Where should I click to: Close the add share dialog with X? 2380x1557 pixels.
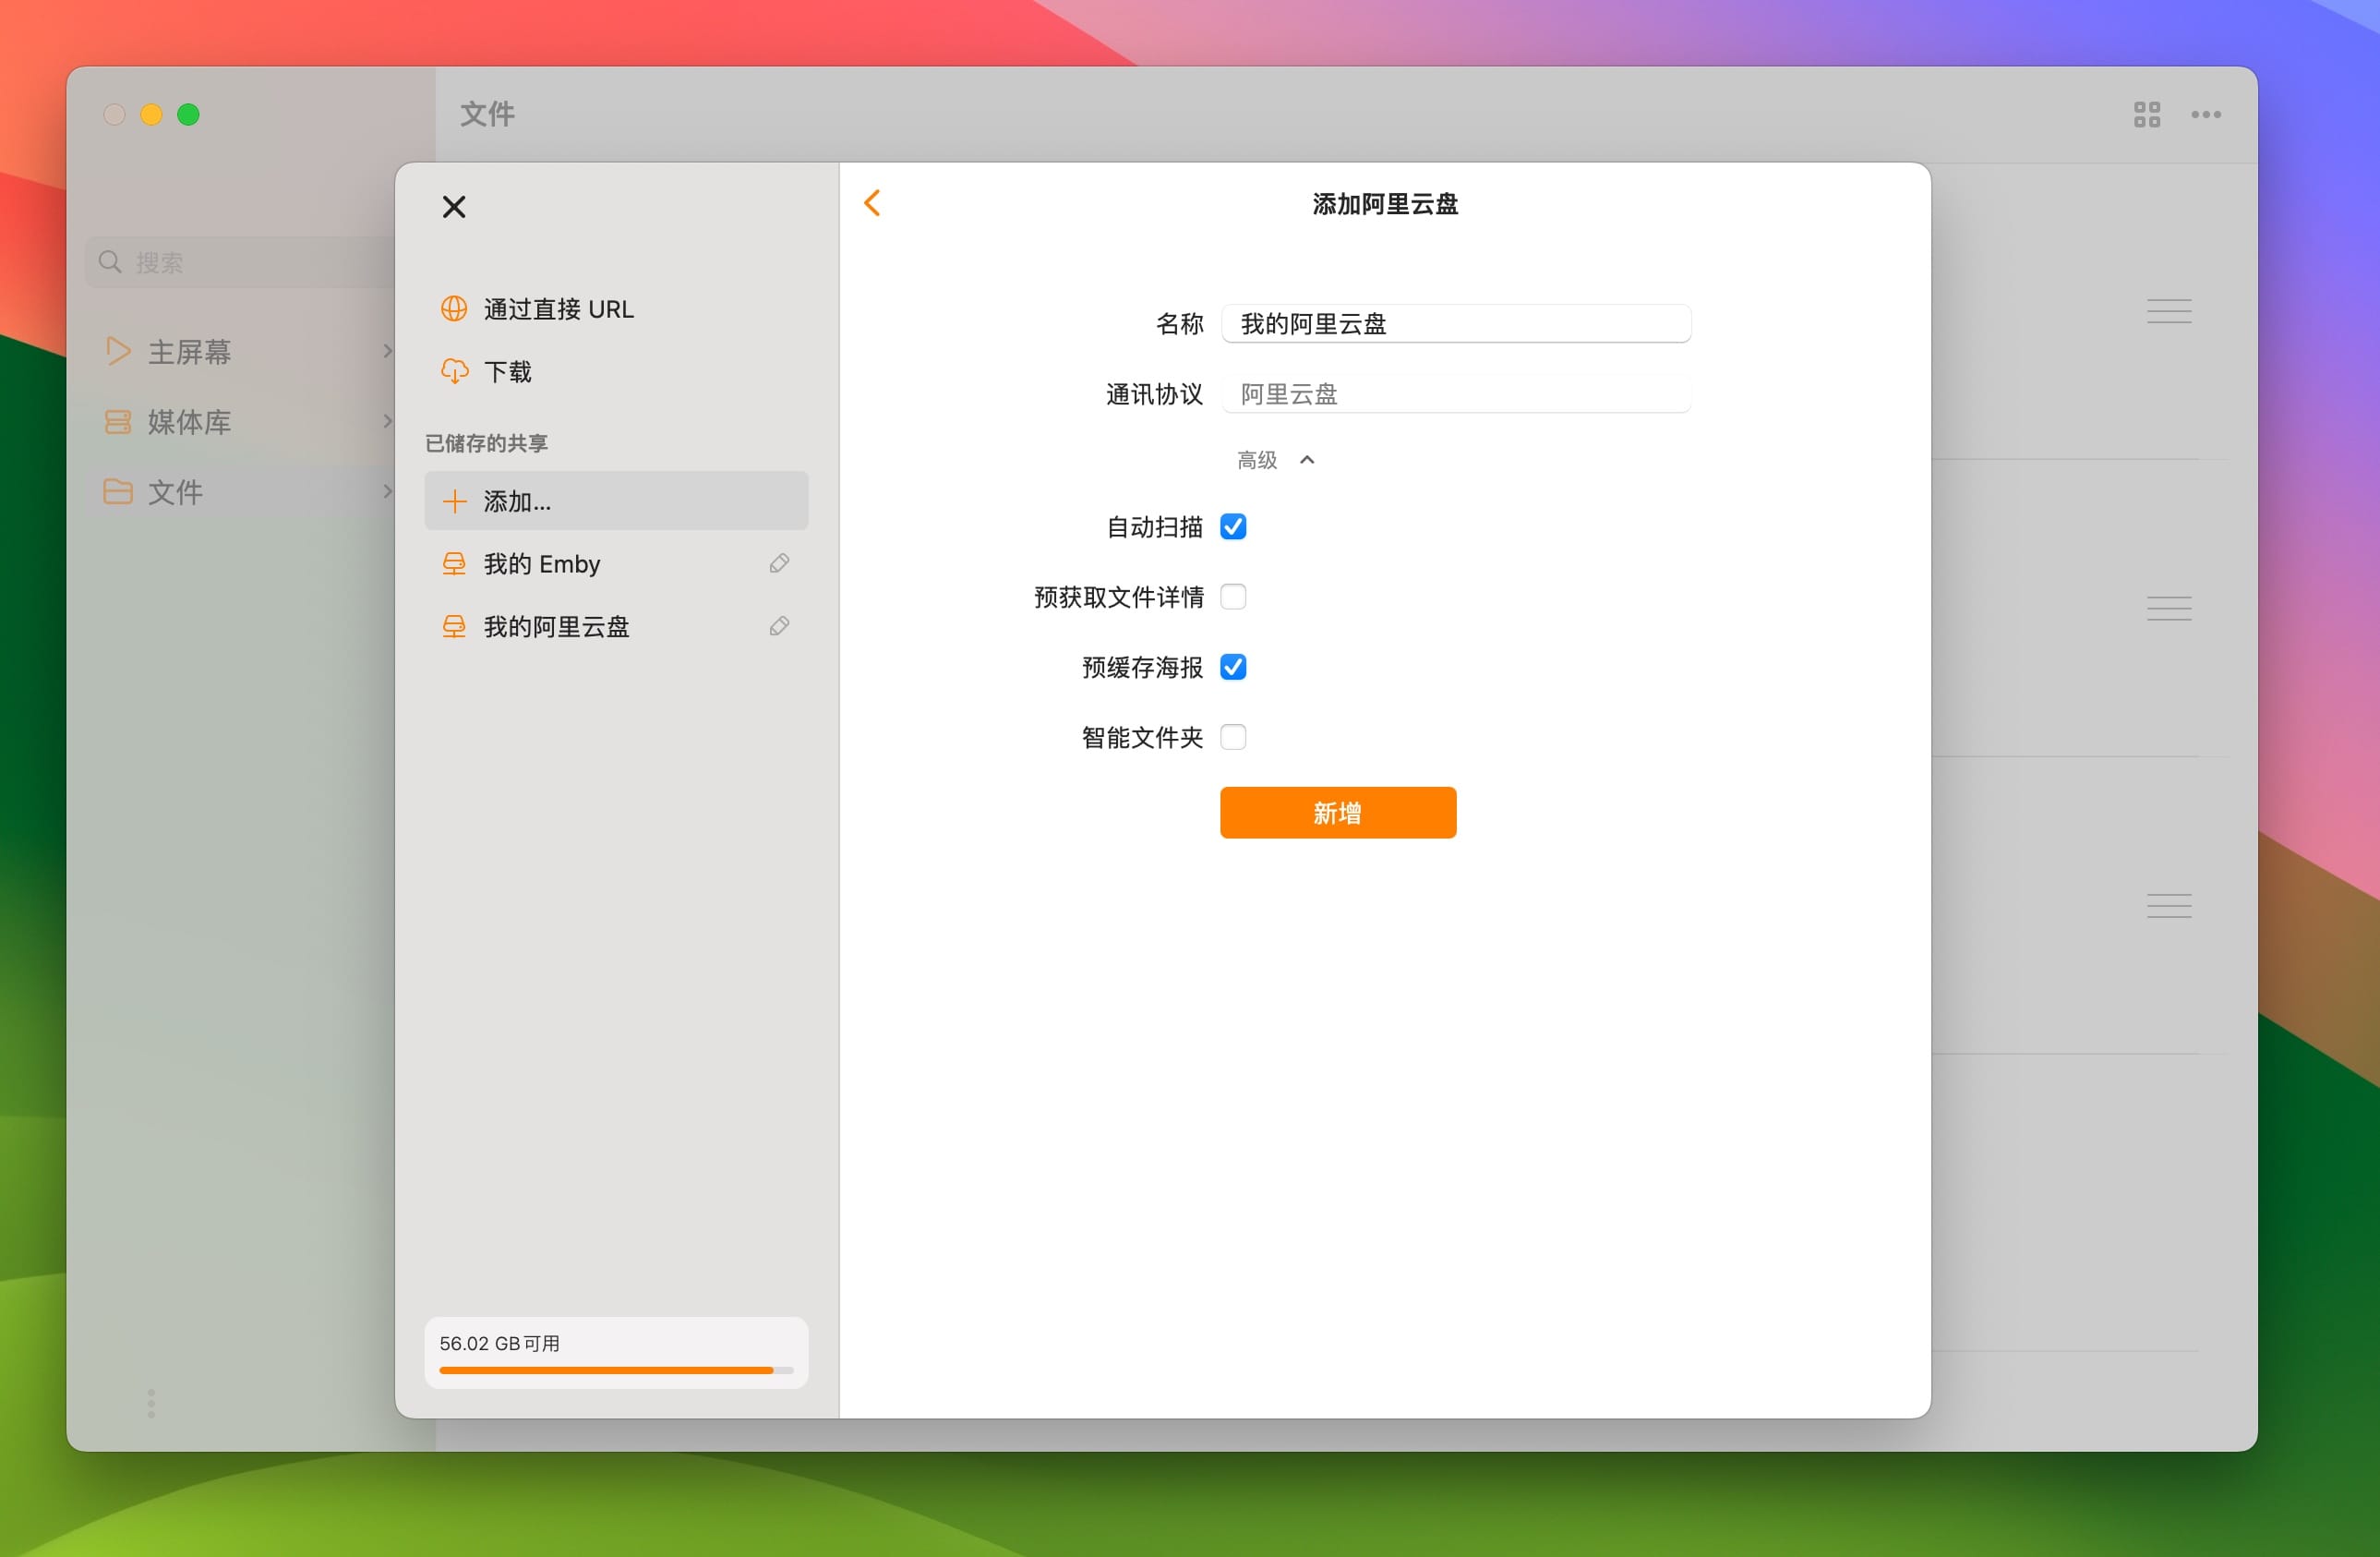[454, 207]
